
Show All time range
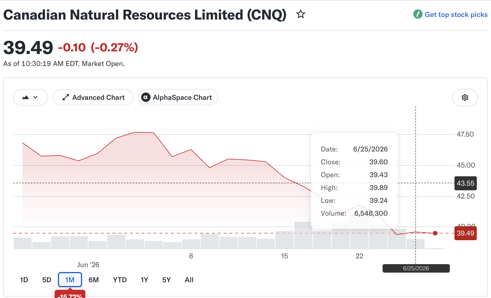tap(189, 280)
